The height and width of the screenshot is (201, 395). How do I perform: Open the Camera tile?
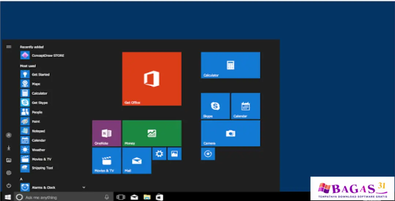[230, 133]
